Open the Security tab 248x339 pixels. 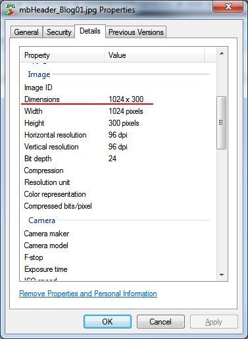click(59, 32)
